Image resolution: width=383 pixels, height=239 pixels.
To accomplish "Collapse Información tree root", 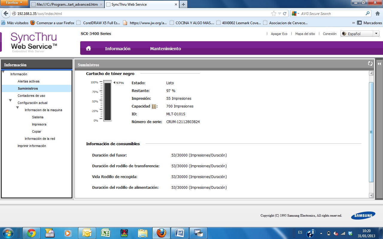I will pos(3,72).
